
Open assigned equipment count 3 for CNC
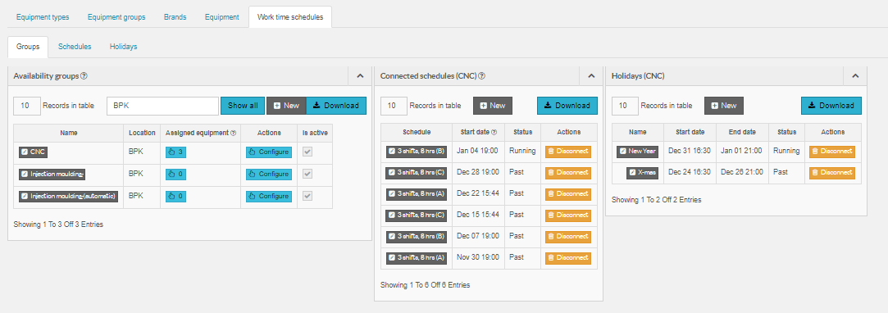point(176,152)
